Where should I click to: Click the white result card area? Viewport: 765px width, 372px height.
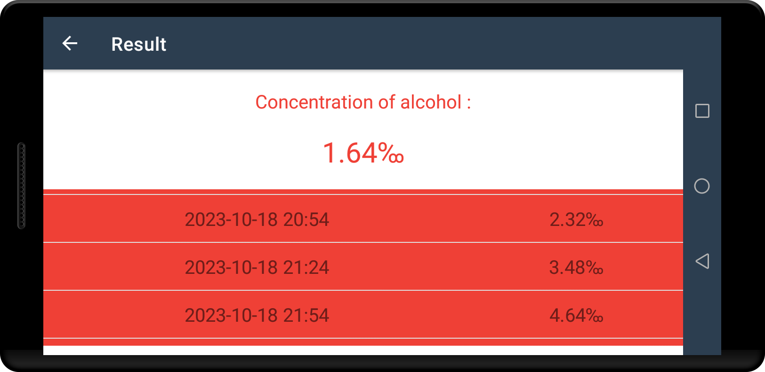point(363,130)
